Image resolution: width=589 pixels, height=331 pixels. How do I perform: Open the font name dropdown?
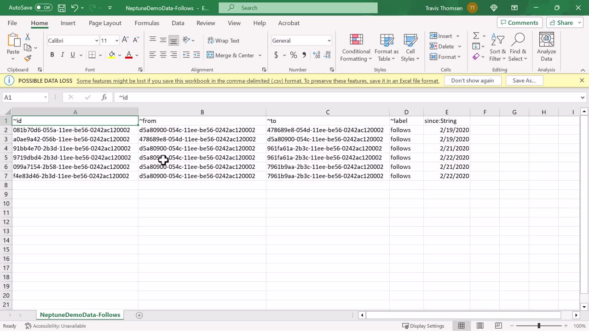(96, 40)
